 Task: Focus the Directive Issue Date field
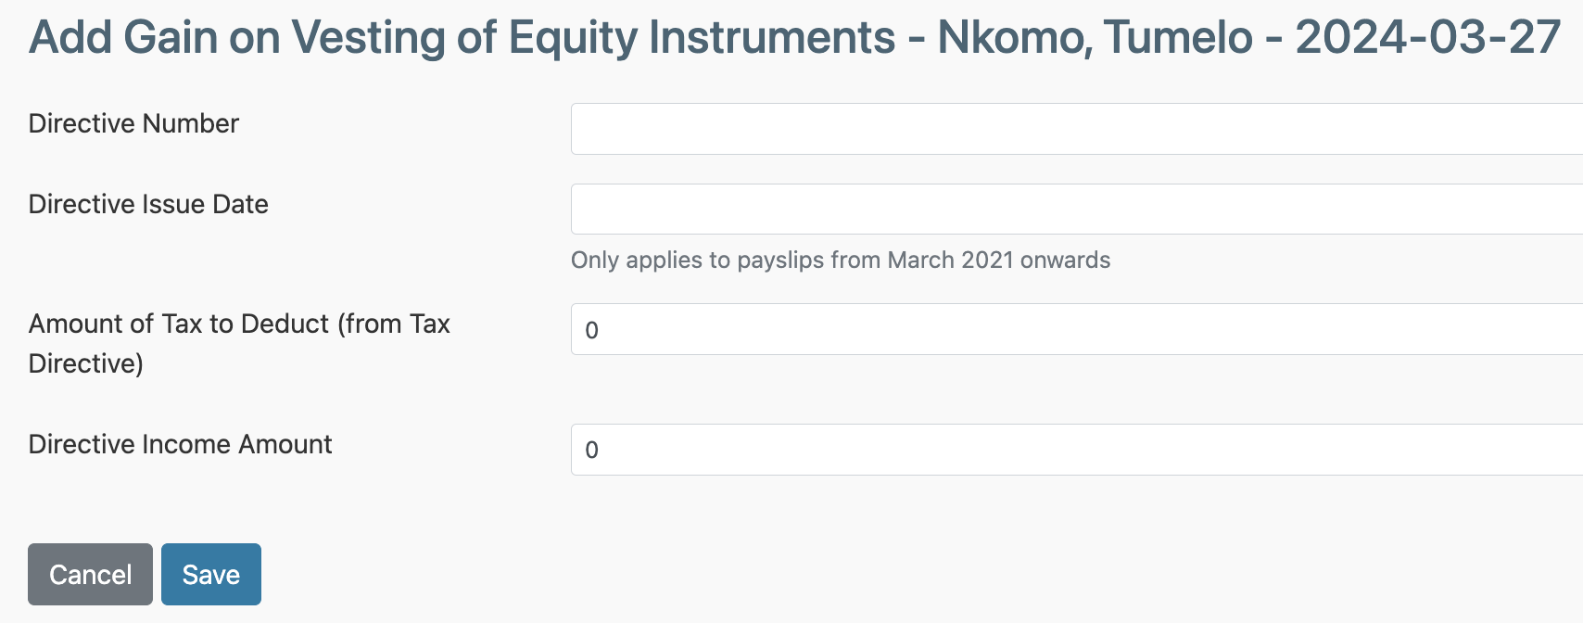1075,210
